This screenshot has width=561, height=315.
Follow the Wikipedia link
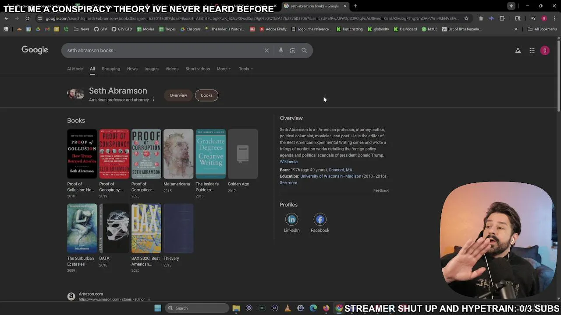(x=288, y=162)
